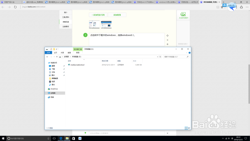Refresh the Explorer folder view
The image size is (250, 141).
point(160,57)
